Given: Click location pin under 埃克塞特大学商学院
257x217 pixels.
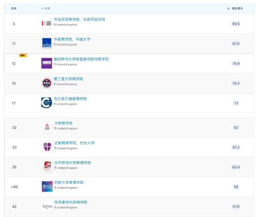Looking at the screenshot, I should click(55, 207).
